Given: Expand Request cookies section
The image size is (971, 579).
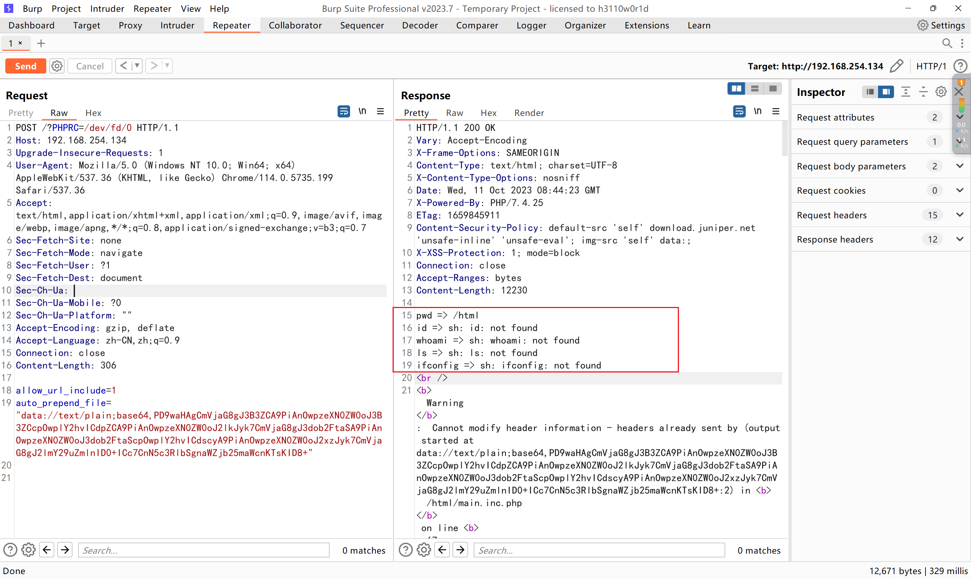Looking at the screenshot, I should pyautogui.click(x=960, y=190).
